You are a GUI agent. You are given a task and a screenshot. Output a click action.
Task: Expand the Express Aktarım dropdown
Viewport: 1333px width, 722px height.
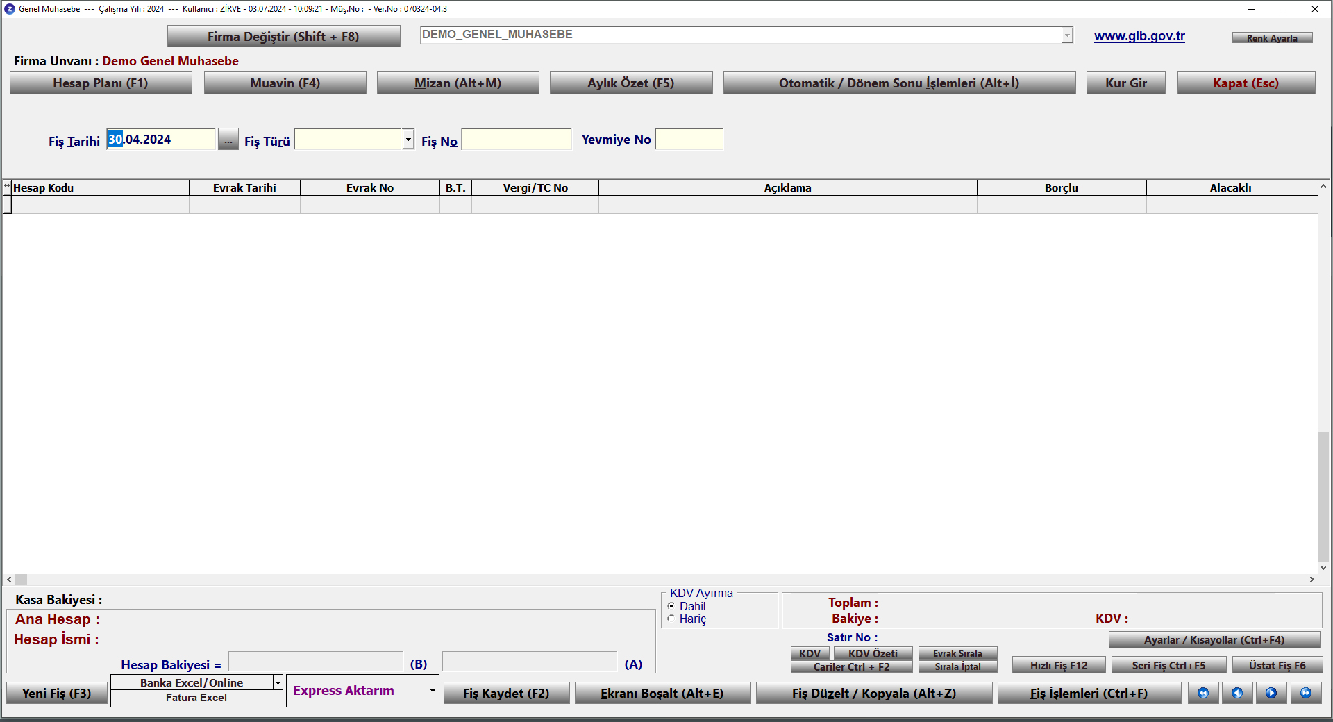point(432,691)
